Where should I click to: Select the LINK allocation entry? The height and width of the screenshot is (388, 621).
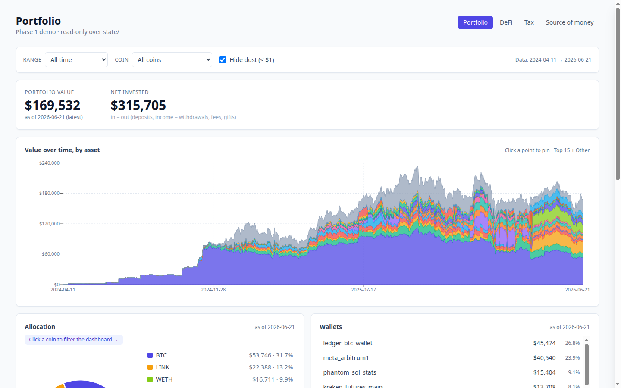click(220, 367)
